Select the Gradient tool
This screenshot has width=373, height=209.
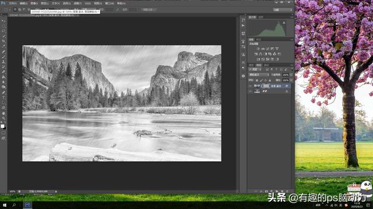pos(3,77)
